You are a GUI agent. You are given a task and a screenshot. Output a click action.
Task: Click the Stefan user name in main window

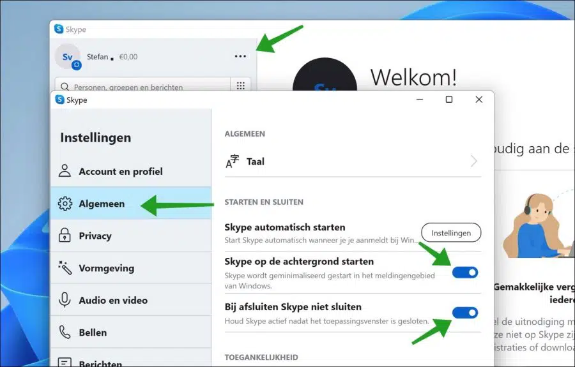(x=97, y=57)
